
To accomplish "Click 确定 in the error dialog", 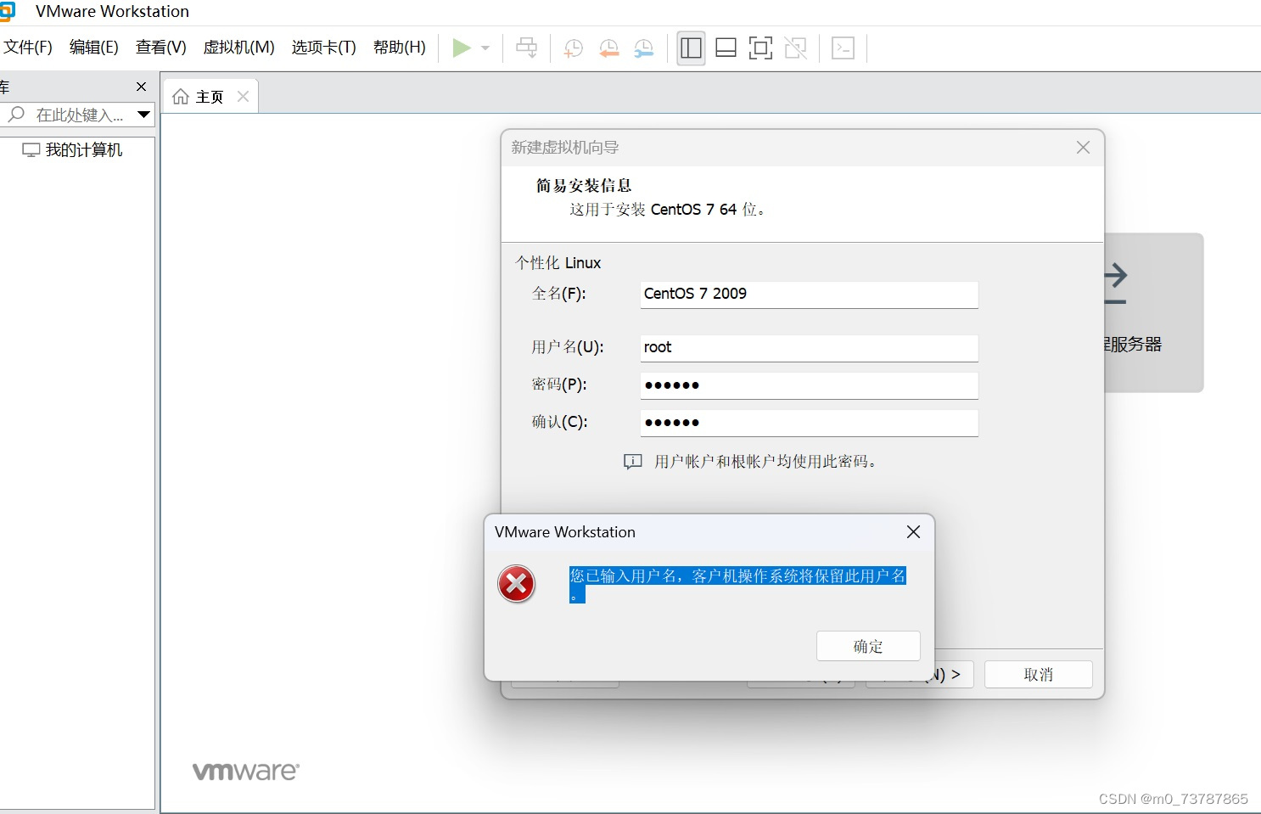I will point(868,646).
